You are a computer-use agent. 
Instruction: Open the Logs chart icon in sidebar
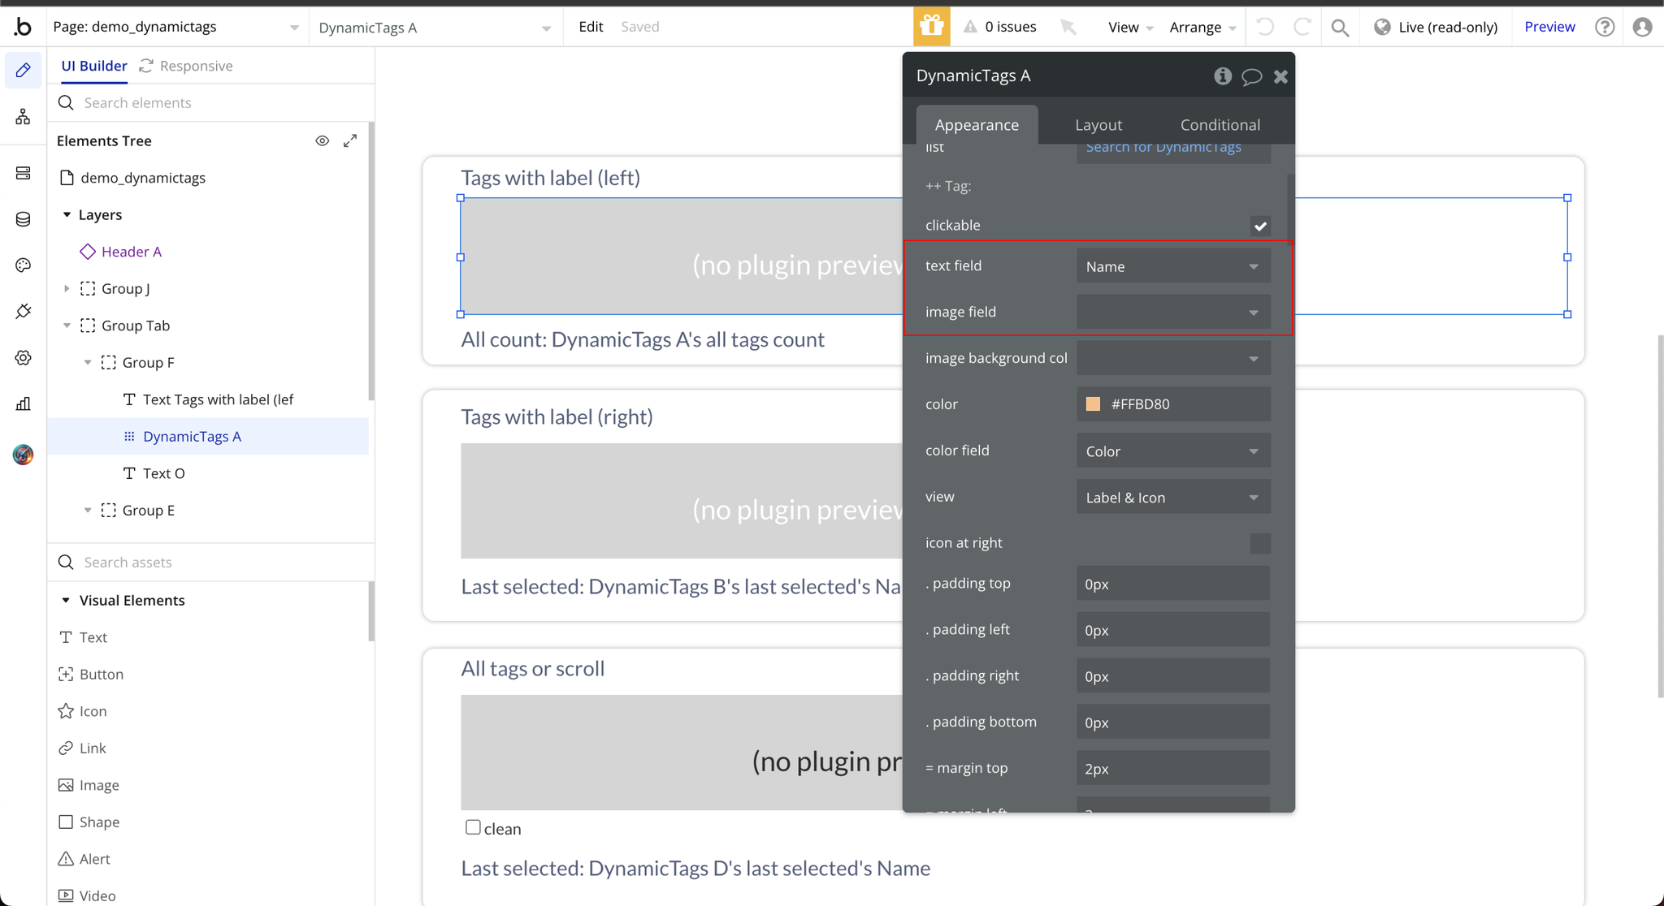(x=23, y=404)
